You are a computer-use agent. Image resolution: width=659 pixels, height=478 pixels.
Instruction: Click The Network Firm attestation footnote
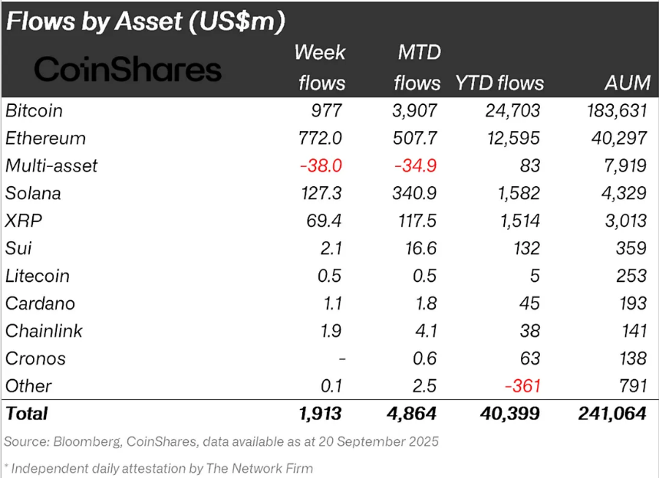point(159,467)
